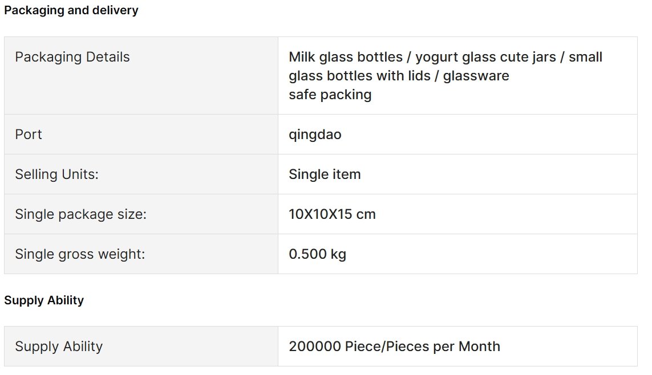Click the word glassware in packaging details
Screen dimensions: 652x375
[476, 76]
